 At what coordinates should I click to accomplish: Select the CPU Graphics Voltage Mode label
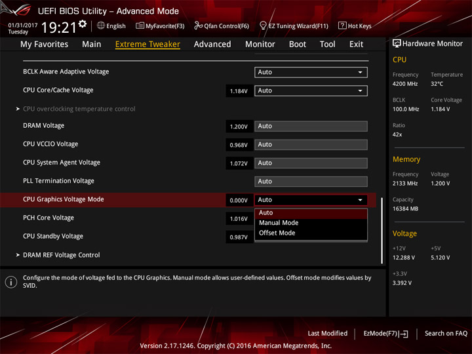(64, 199)
